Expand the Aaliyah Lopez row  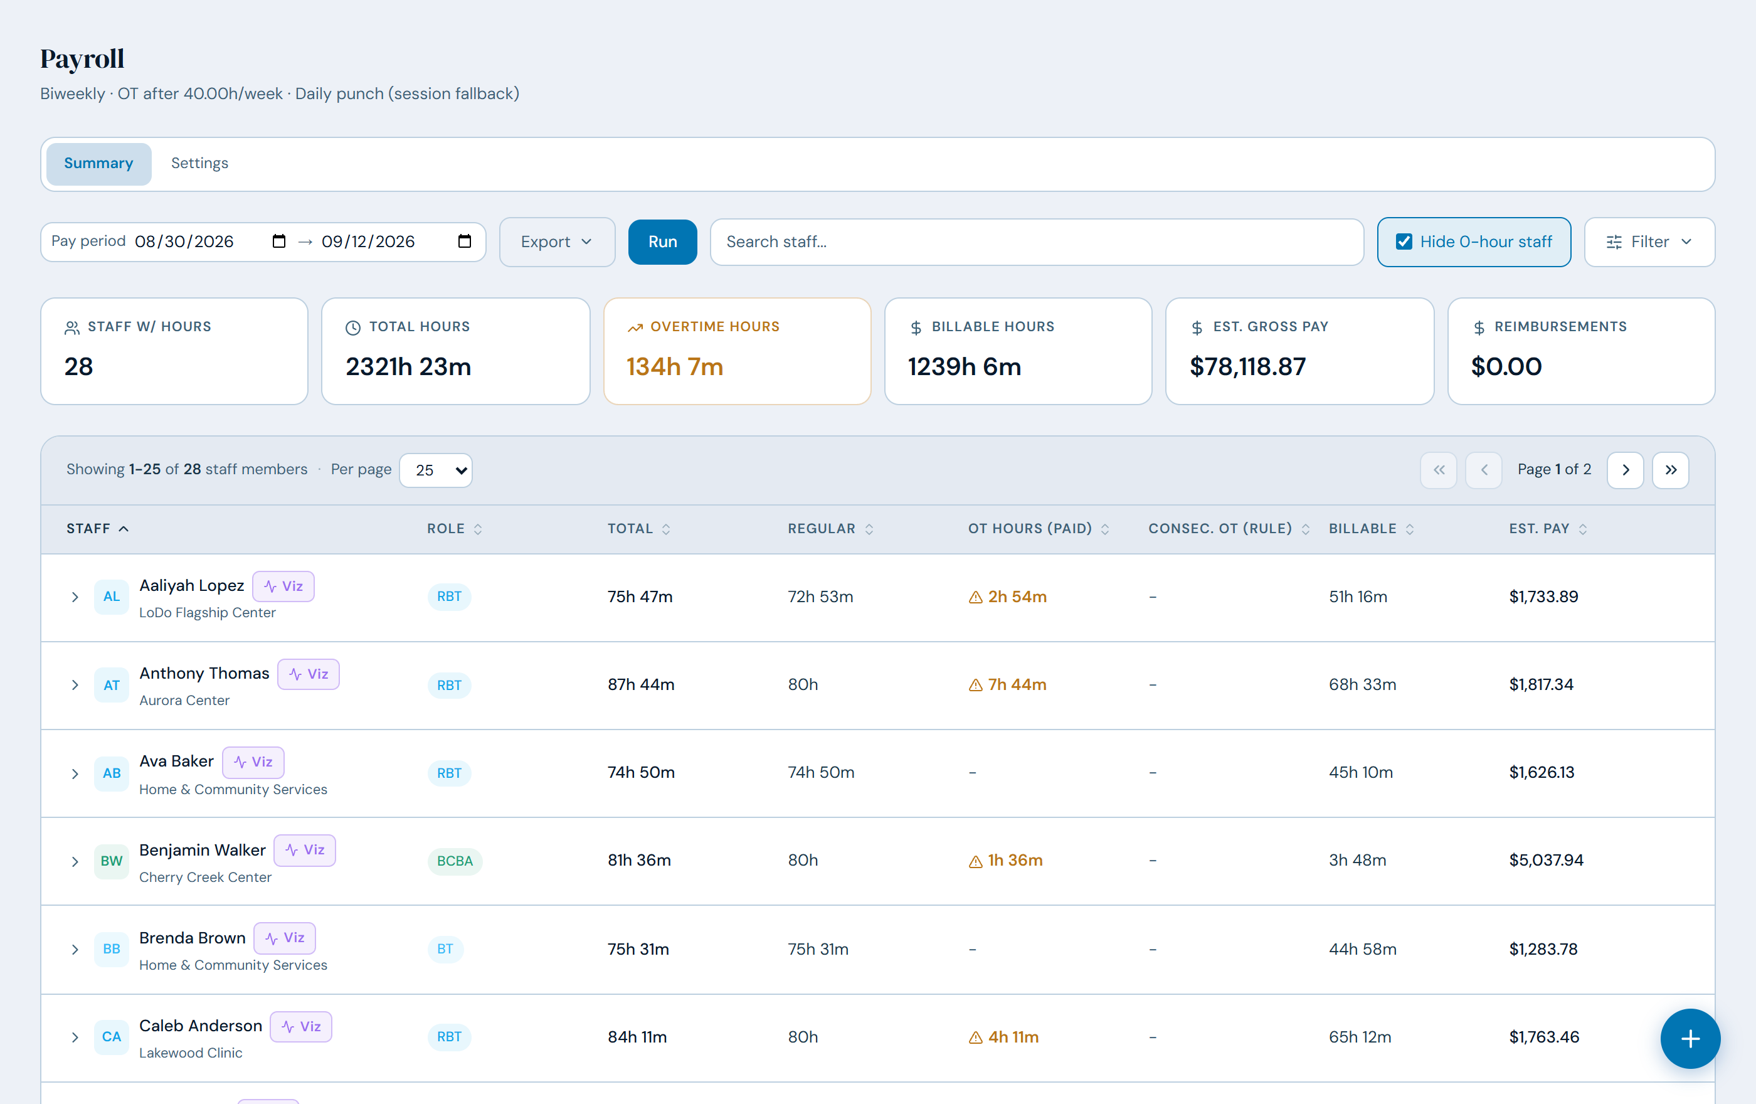(75, 597)
